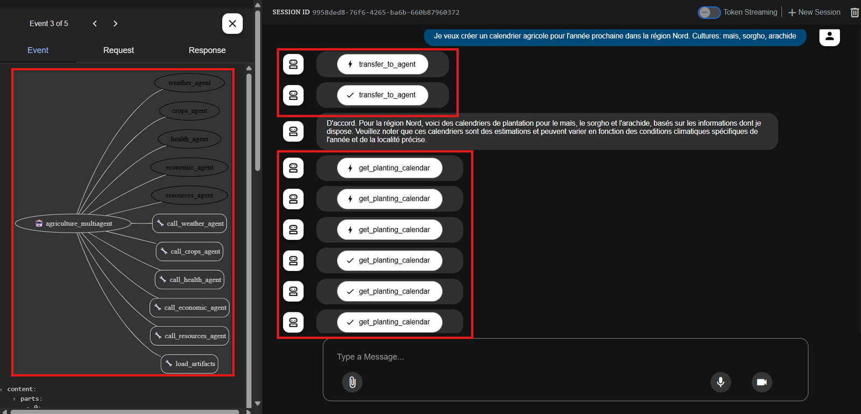Viewport: 861px width, 414px height.
Task: Click the agriculture_multiagent node in graph
Action: (73, 224)
